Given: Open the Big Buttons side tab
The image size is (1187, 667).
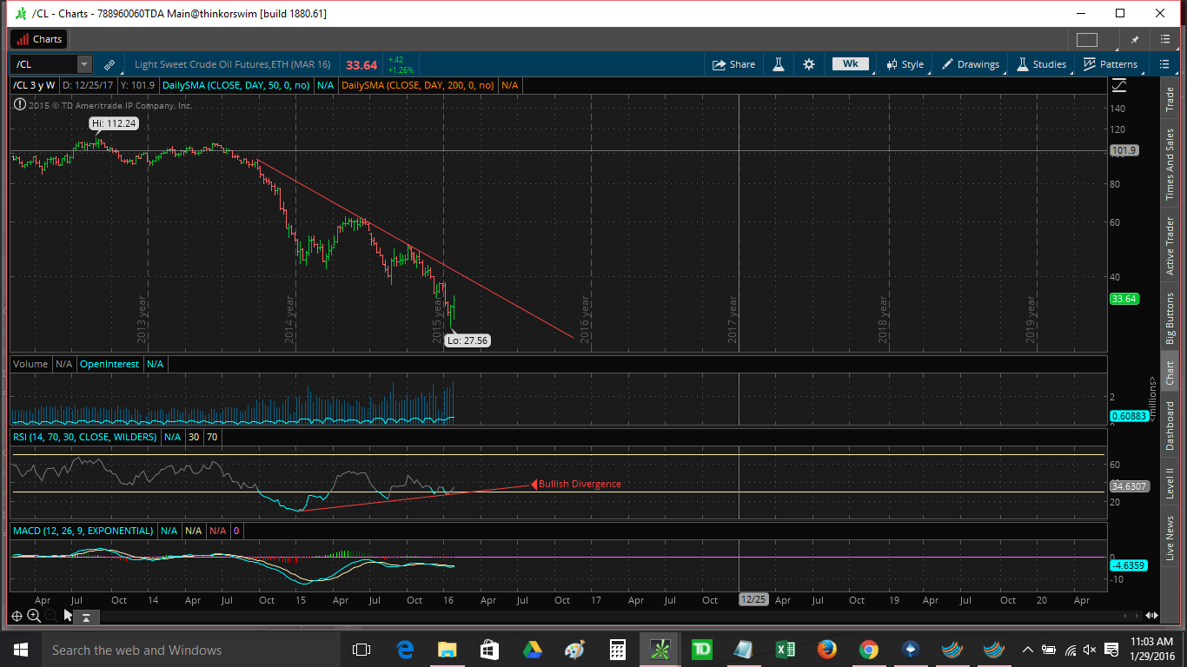Looking at the screenshot, I should coord(1170,320).
